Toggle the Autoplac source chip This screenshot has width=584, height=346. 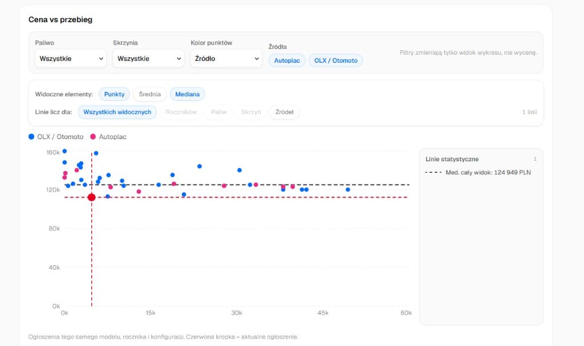[287, 60]
